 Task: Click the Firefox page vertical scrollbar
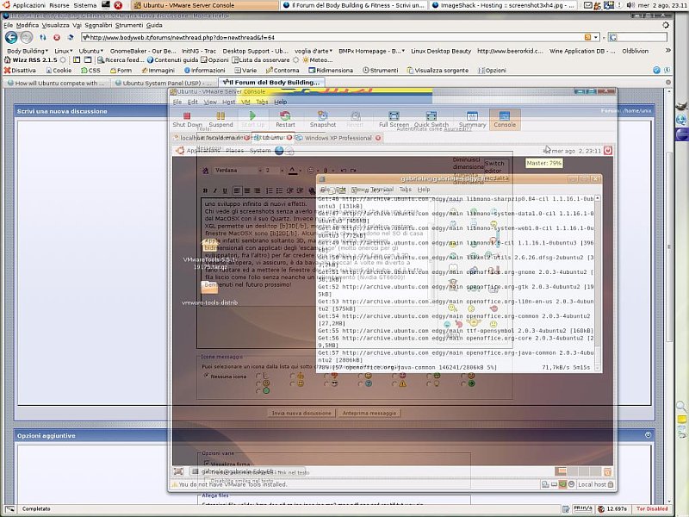pos(669,295)
